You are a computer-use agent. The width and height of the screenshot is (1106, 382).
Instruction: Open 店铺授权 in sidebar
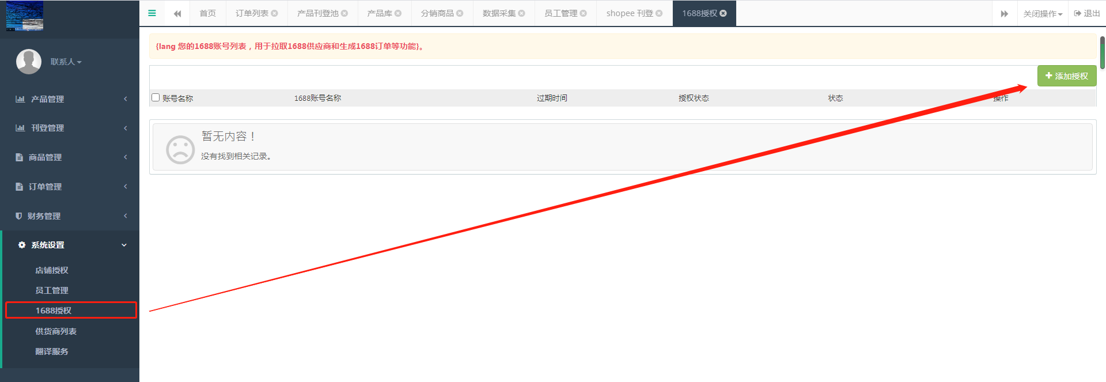pyautogui.click(x=52, y=270)
